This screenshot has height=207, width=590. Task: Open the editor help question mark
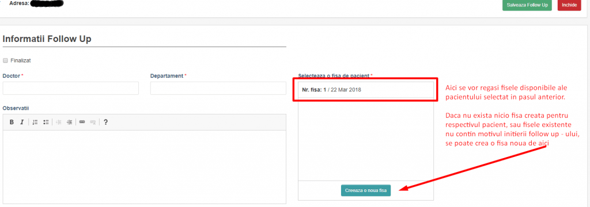click(106, 122)
